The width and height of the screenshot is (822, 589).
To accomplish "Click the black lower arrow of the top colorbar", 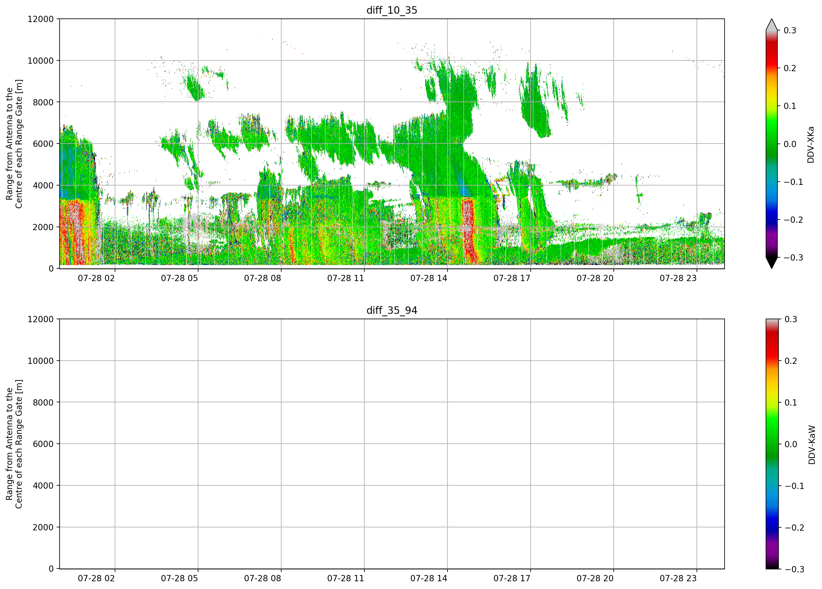I will point(772,263).
